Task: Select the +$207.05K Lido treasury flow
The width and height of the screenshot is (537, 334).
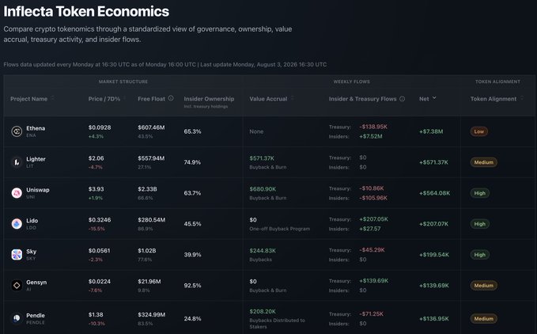Action: (373, 219)
